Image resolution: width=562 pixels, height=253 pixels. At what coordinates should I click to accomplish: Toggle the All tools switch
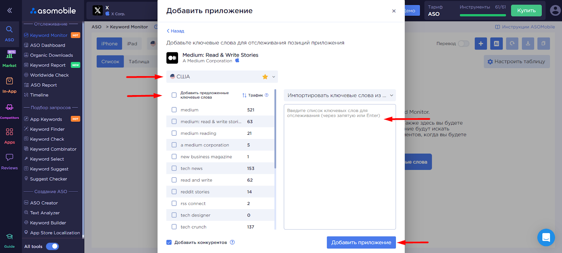[52, 246]
